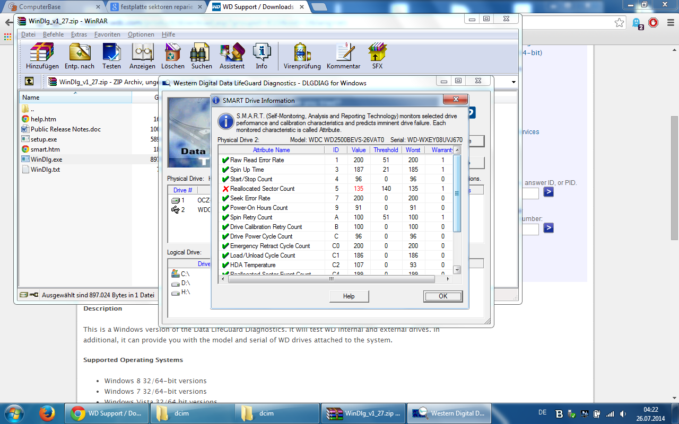The image size is (679, 424).
Task: Run WinRAR Virenprüfung scan icon
Action: pyautogui.click(x=302, y=56)
